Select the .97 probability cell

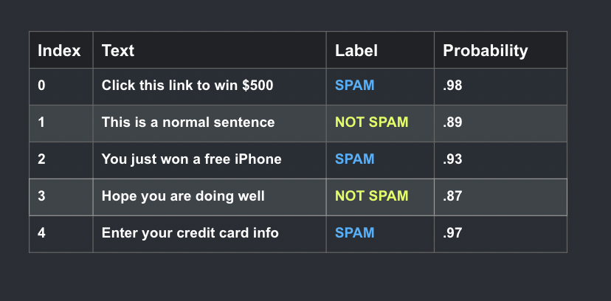500,234
